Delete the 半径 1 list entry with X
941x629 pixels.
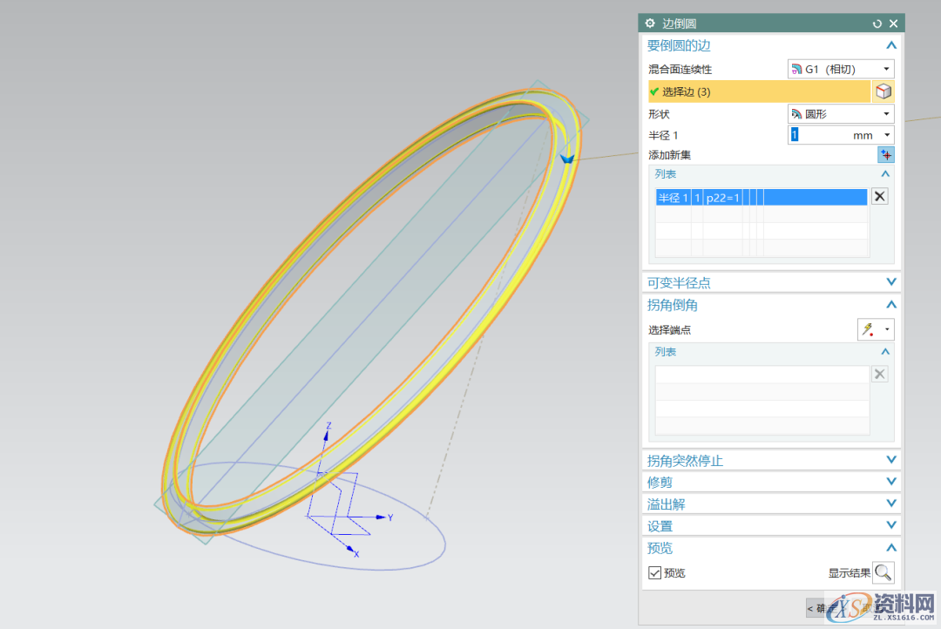tap(880, 197)
